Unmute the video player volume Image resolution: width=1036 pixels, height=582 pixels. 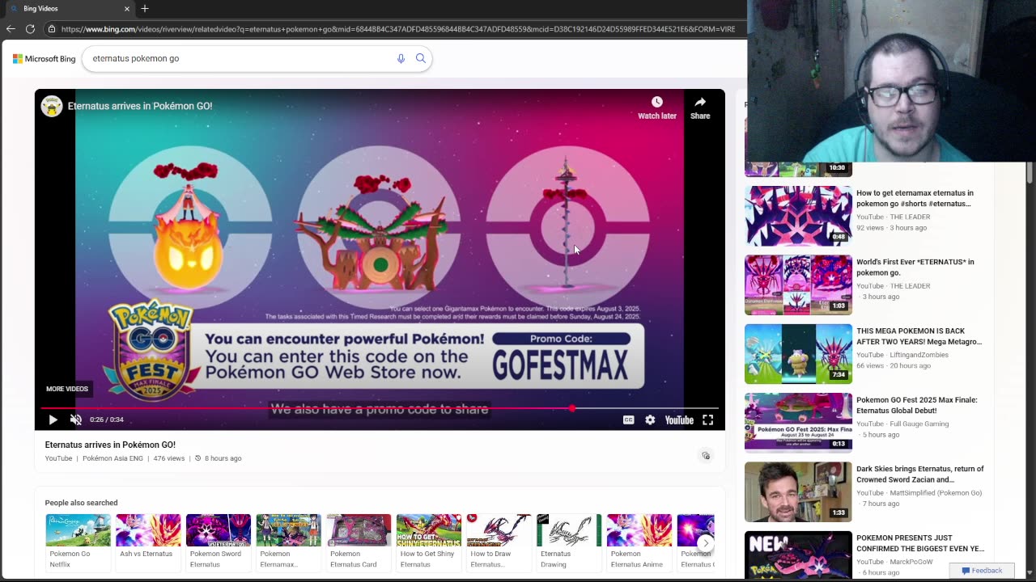point(76,420)
